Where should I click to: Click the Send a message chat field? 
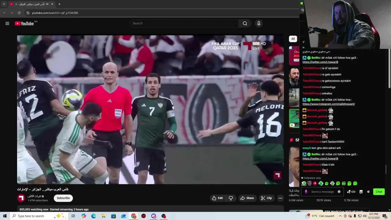point(323,192)
